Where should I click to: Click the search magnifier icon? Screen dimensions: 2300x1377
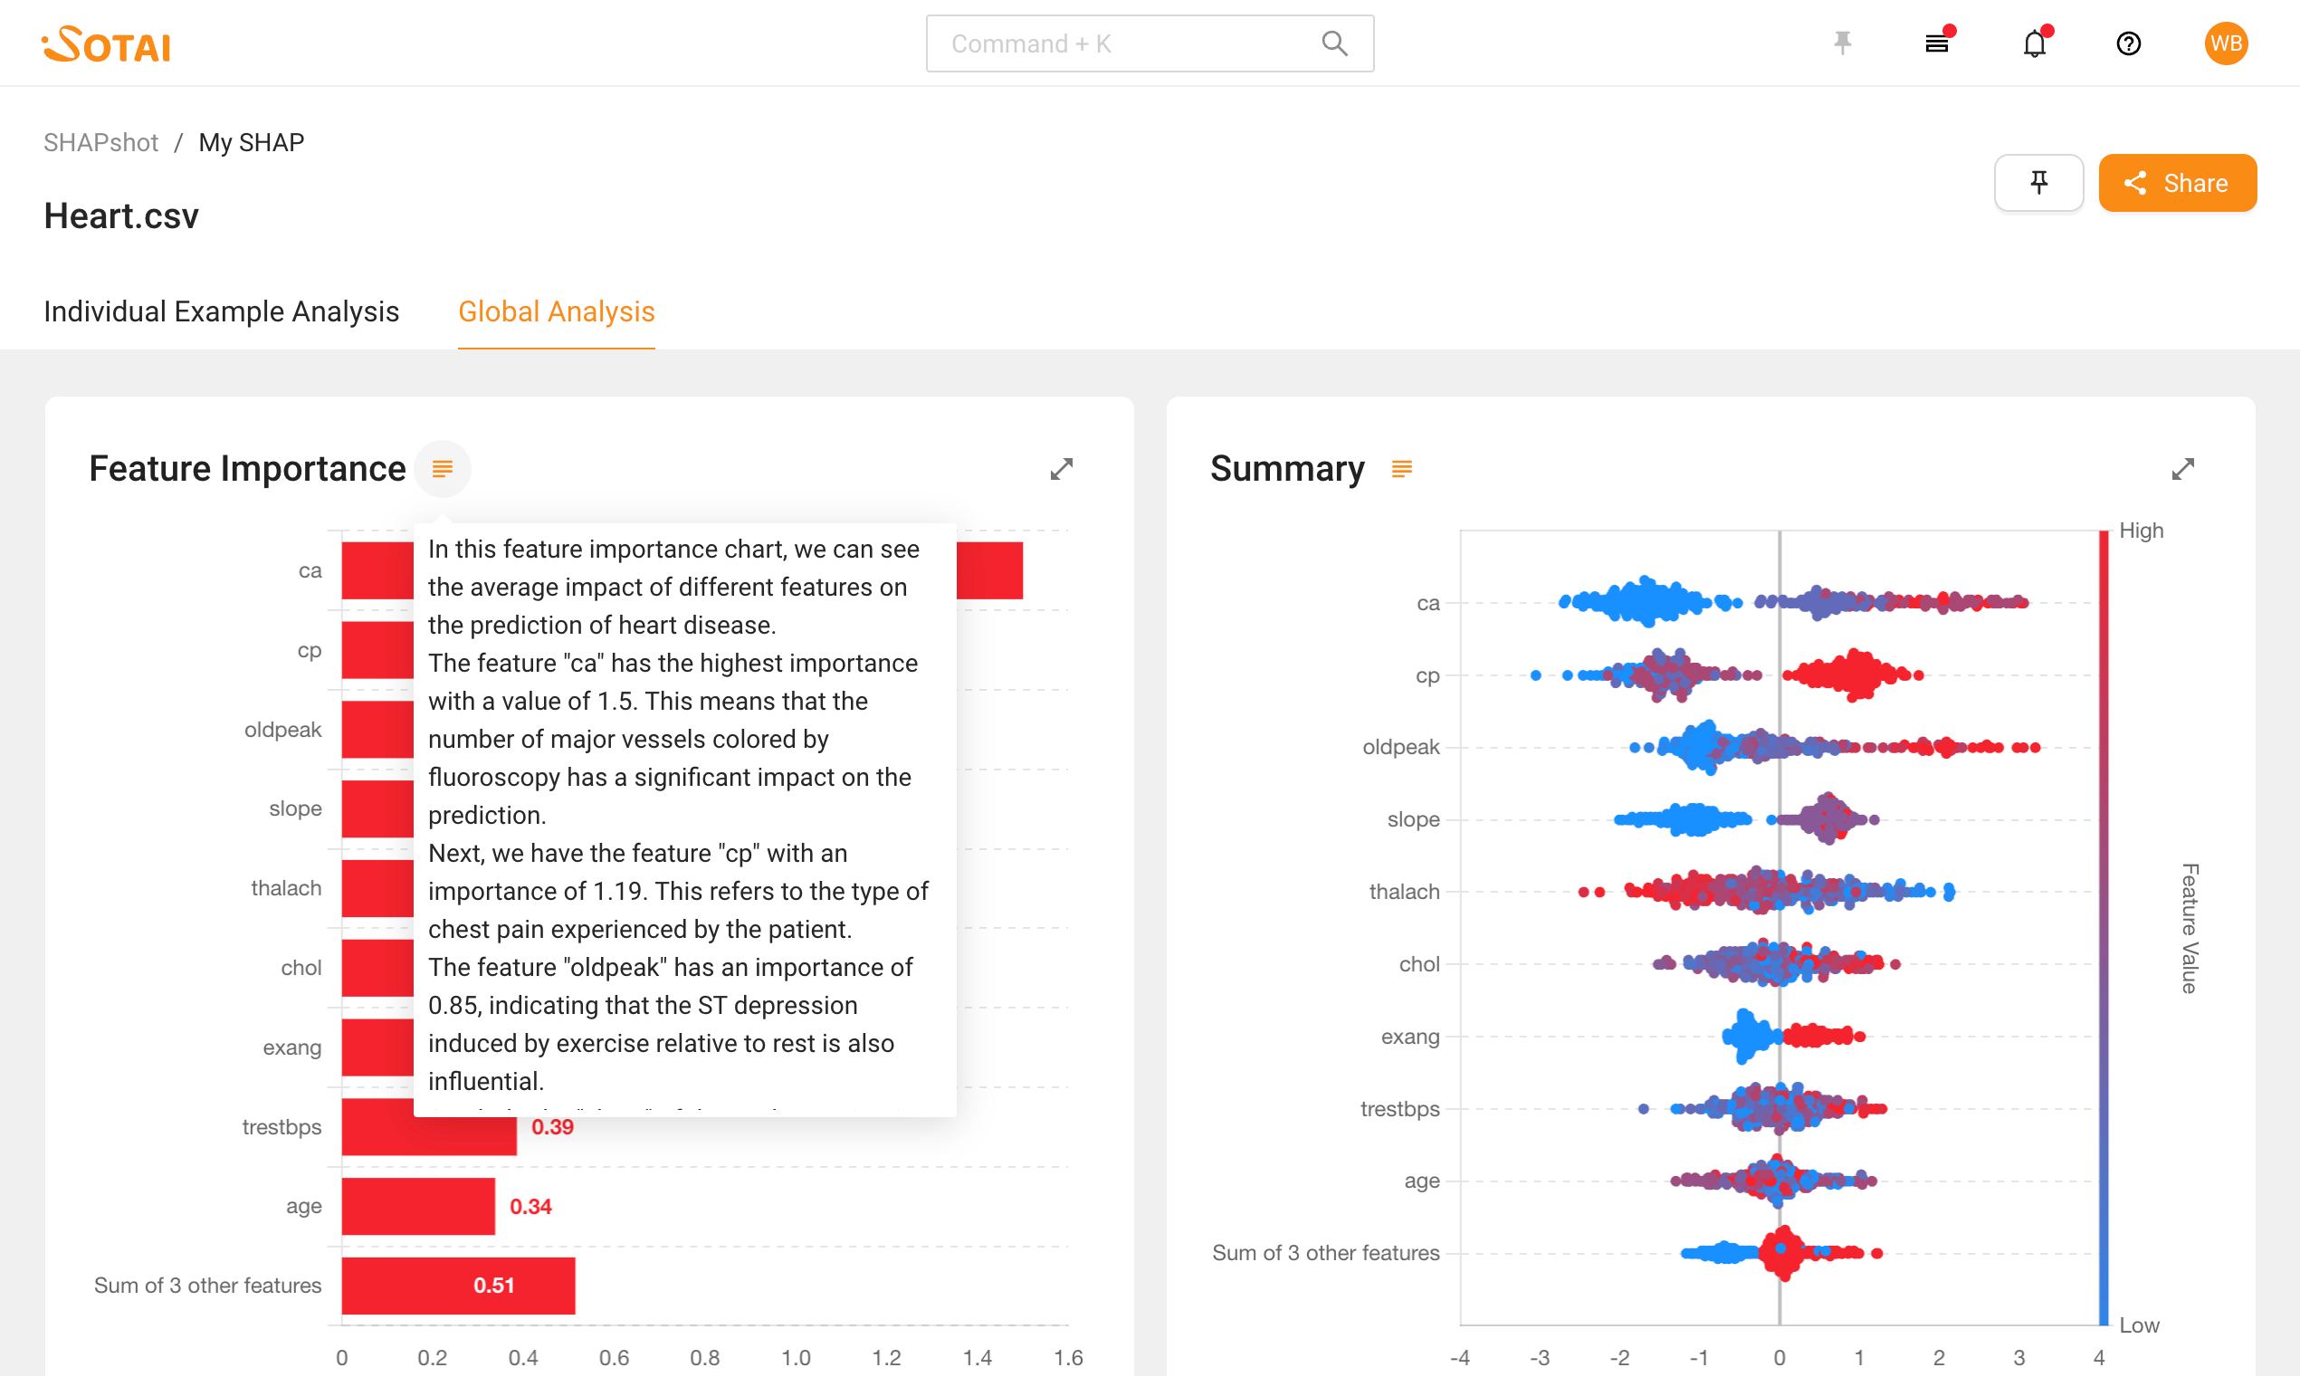pyautogui.click(x=1333, y=43)
